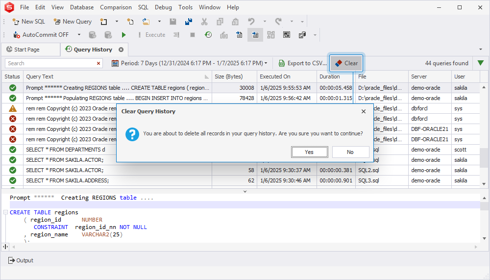Collapse the CREATE TABLE code fold marker

[5, 212]
